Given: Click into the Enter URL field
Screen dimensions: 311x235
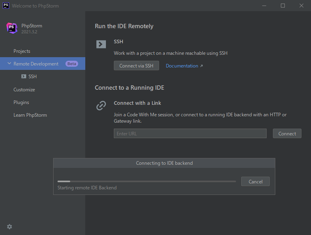Looking at the screenshot, I should (190, 134).
